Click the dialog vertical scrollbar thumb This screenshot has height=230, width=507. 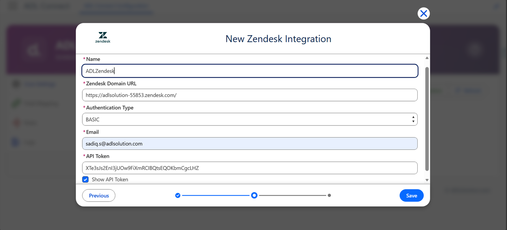tap(427, 119)
